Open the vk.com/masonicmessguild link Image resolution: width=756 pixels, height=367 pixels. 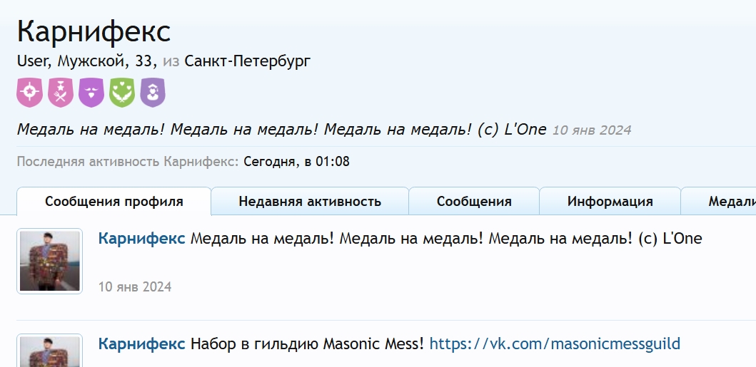pos(555,344)
